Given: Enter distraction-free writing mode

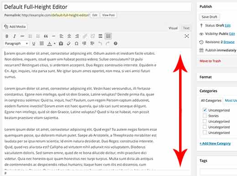Looking at the screenshot, I should pyautogui.click(x=187, y=36).
